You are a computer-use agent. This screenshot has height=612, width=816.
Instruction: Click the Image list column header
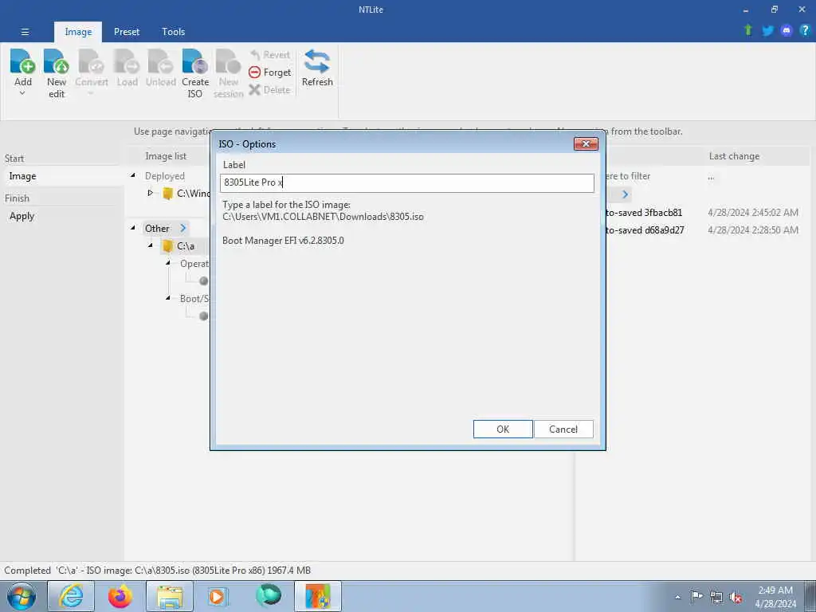point(166,156)
